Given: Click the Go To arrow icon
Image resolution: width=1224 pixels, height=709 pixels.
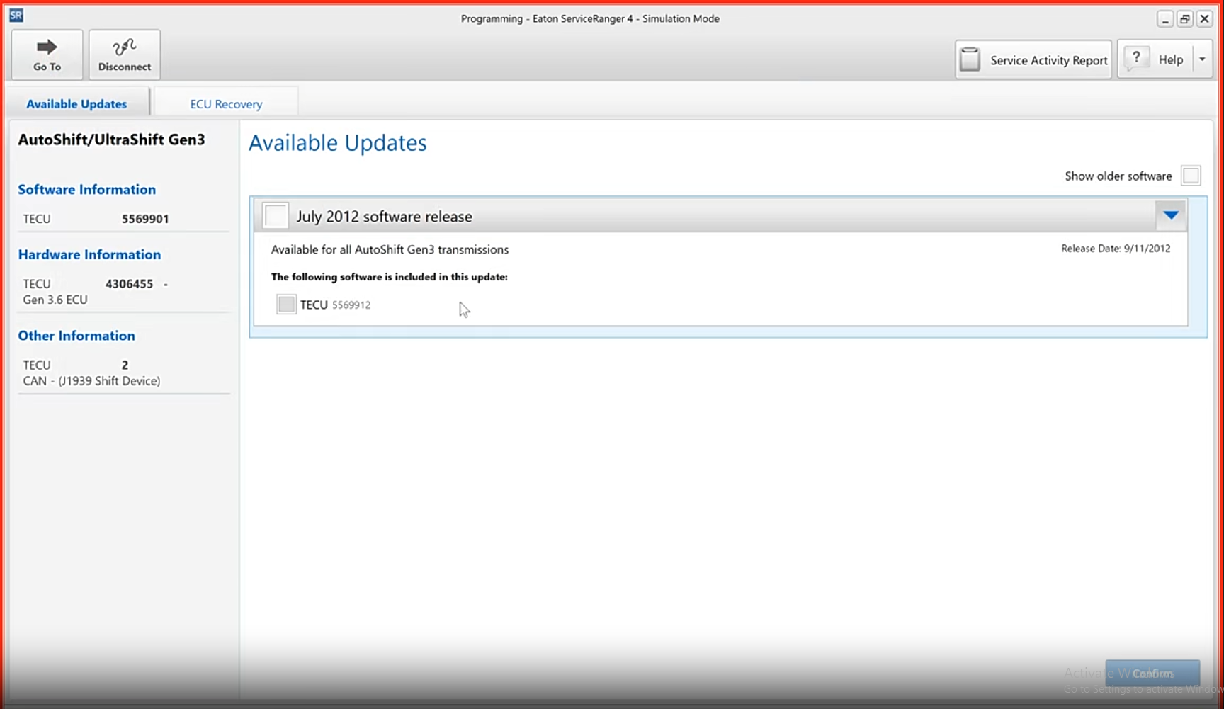Looking at the screenshot, I should (47, 47).
